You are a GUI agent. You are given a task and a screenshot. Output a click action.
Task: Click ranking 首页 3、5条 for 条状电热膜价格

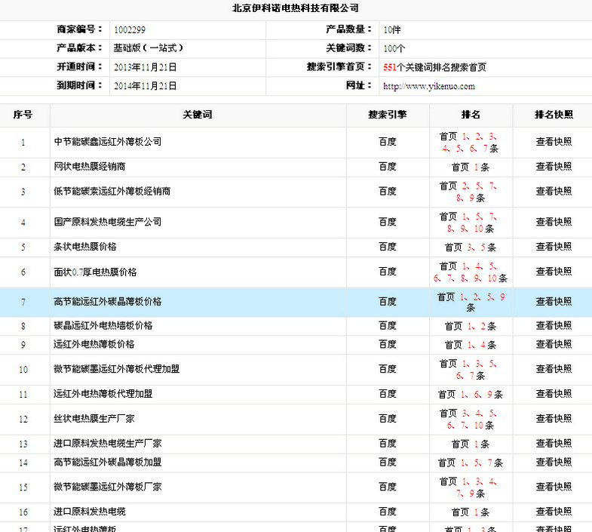(471, 248)
